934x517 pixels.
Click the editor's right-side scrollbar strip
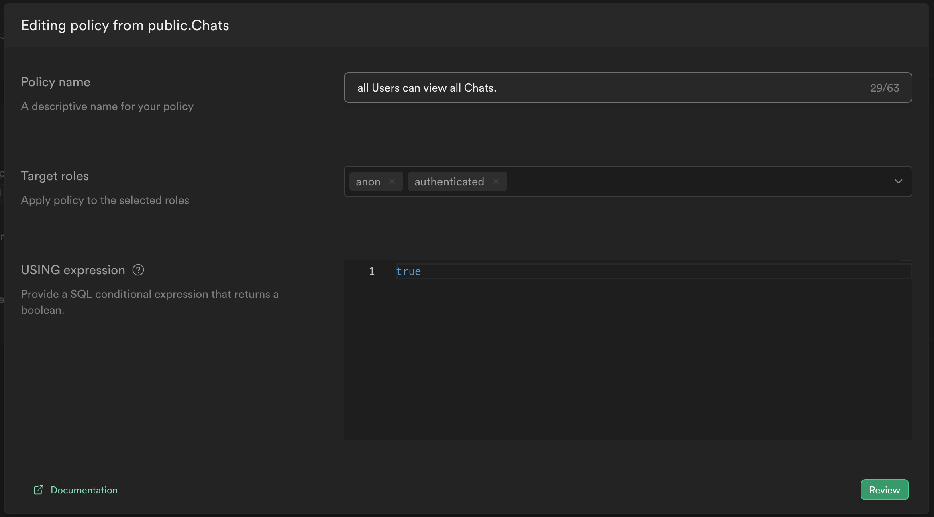tap(906, 349)
